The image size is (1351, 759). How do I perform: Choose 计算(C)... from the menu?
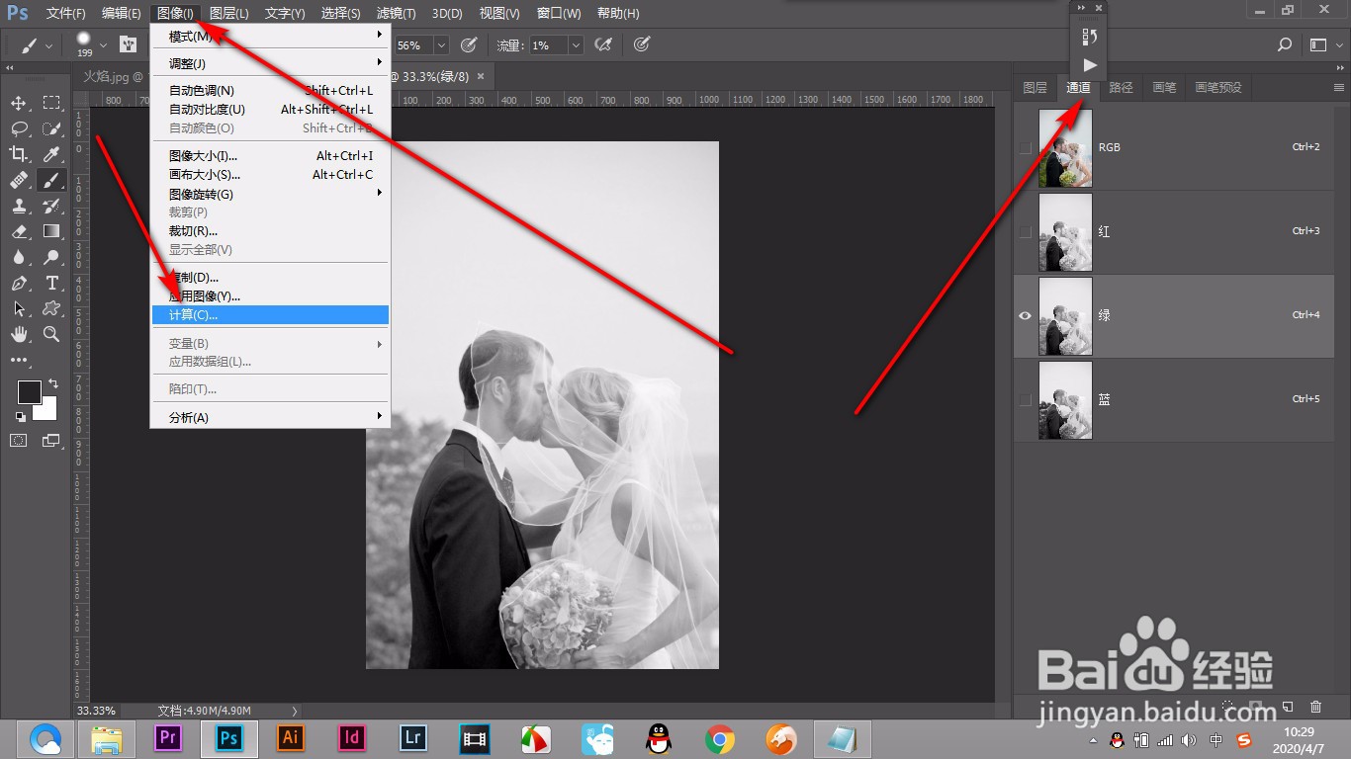271,315
